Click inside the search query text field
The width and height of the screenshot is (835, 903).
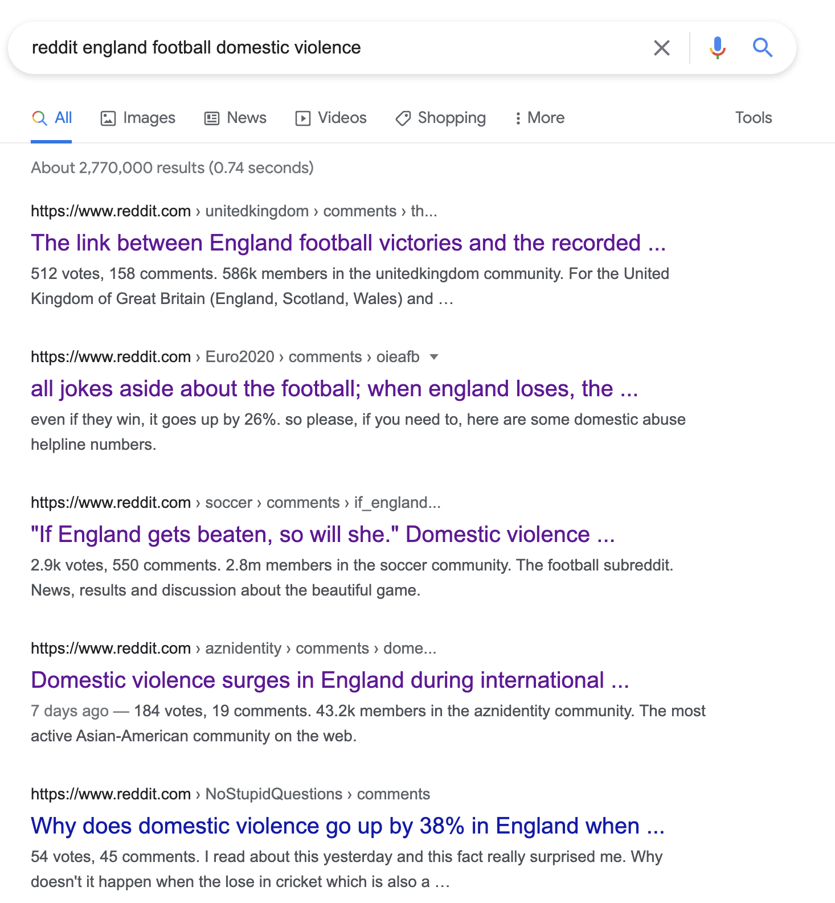pos(336,48)
